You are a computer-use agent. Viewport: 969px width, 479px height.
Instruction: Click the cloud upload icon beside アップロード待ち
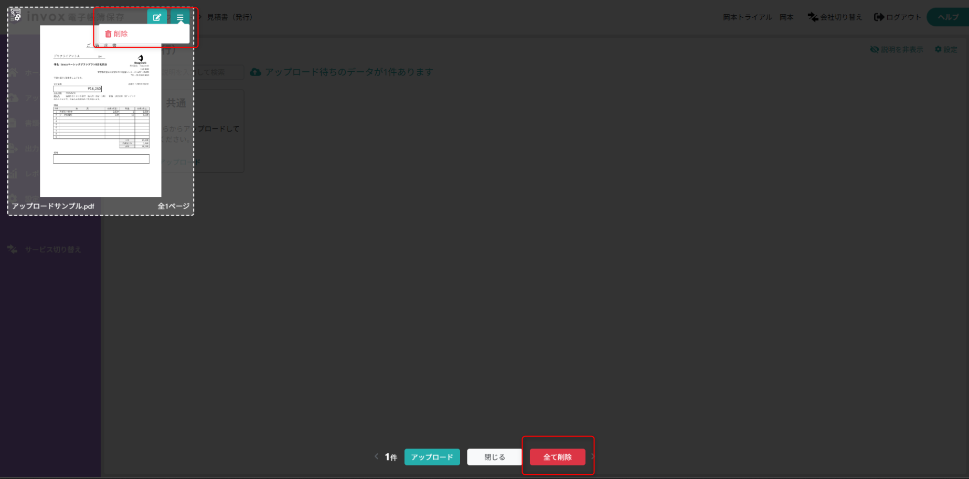[x=255, y=72]
